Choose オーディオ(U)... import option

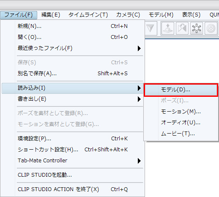point(181,123)
